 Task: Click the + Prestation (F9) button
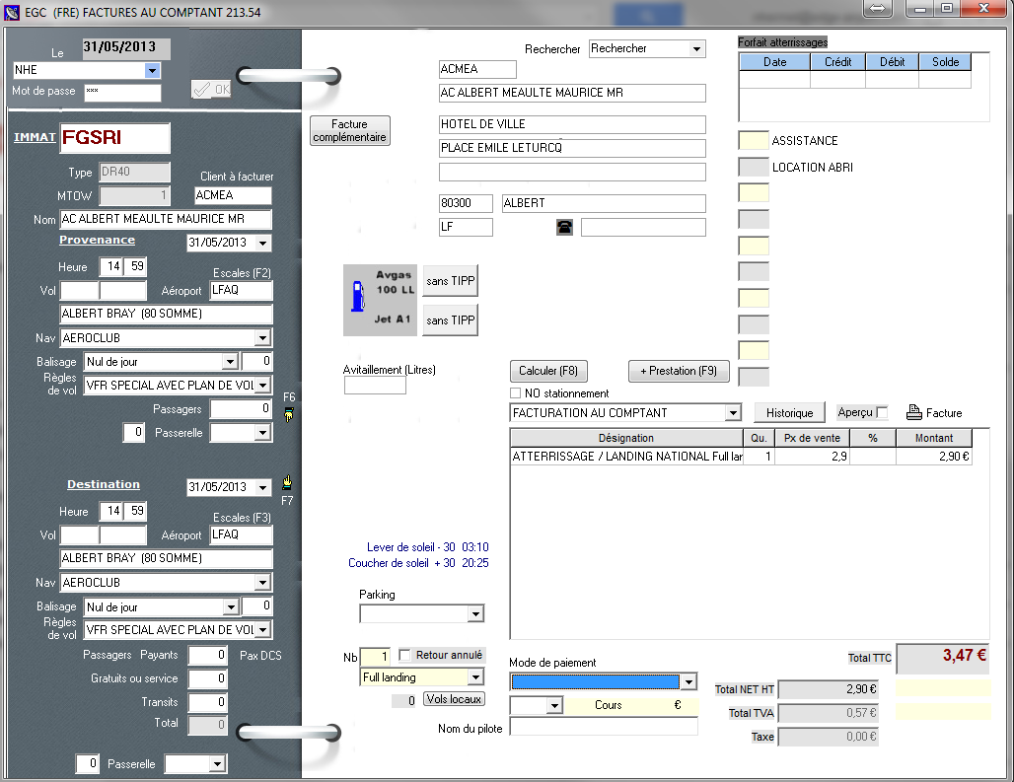click(x=679, y=371)
